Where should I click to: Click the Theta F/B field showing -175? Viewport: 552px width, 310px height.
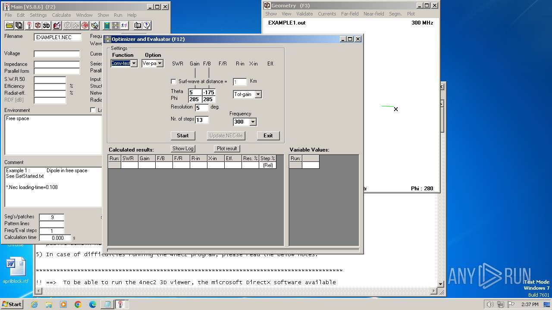[209, 92]
